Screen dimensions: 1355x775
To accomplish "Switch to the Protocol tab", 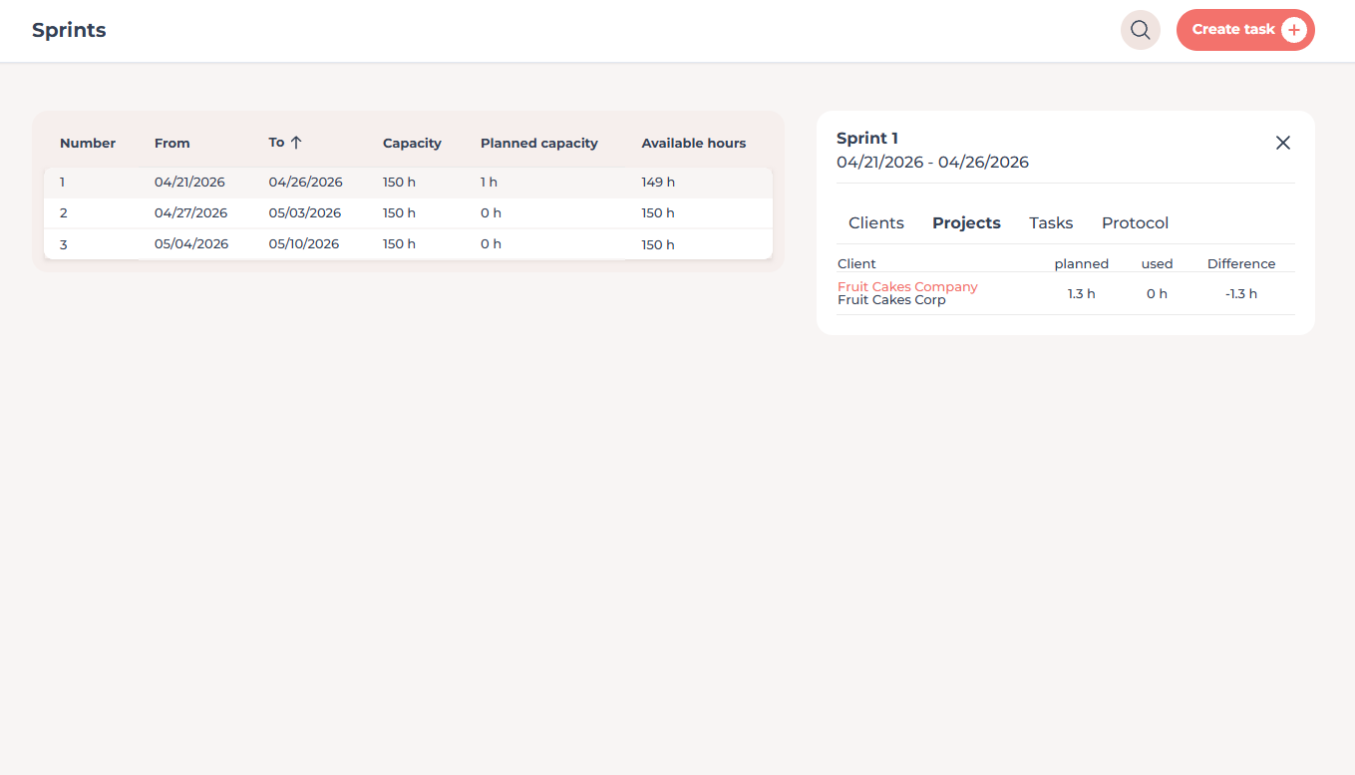I will click(x=1135, y=223).
